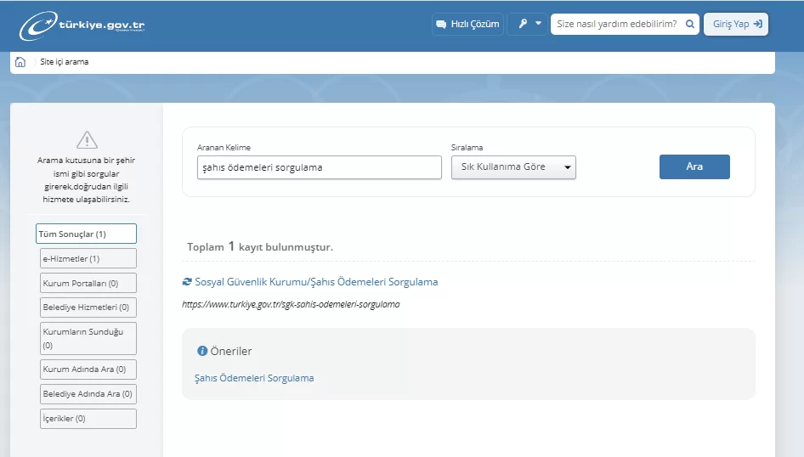The height and width of the screenshot is (457, 804).
Task: Expand the login methods dropdown arrow
Action: [x=538, y=24]
